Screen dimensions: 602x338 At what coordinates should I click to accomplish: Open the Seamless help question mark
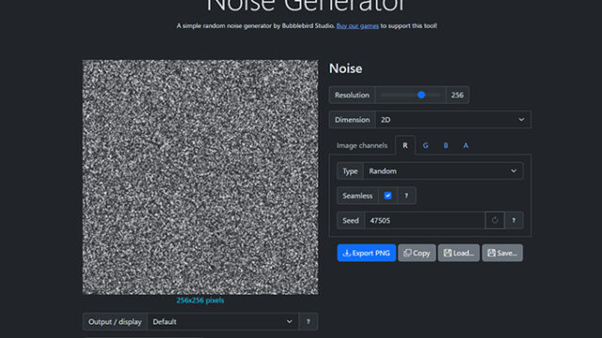pyautogui.click(x=406, y=196)
